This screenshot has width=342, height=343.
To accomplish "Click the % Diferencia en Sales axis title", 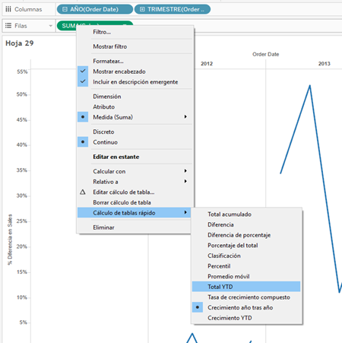I will (x=10, y=240).
